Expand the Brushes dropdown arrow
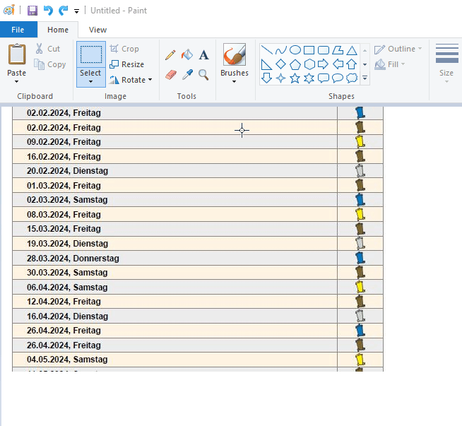Image resolution: width=462 pixels, height=426 pixels. 235,82
